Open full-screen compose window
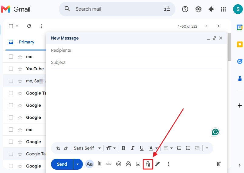244x173 pixels. [x=215, y=38]
